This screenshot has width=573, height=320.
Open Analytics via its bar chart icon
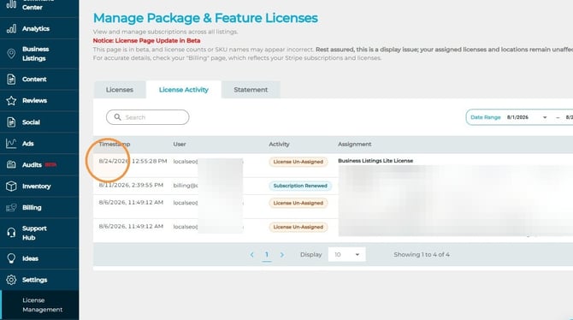[x=11, y=28]
